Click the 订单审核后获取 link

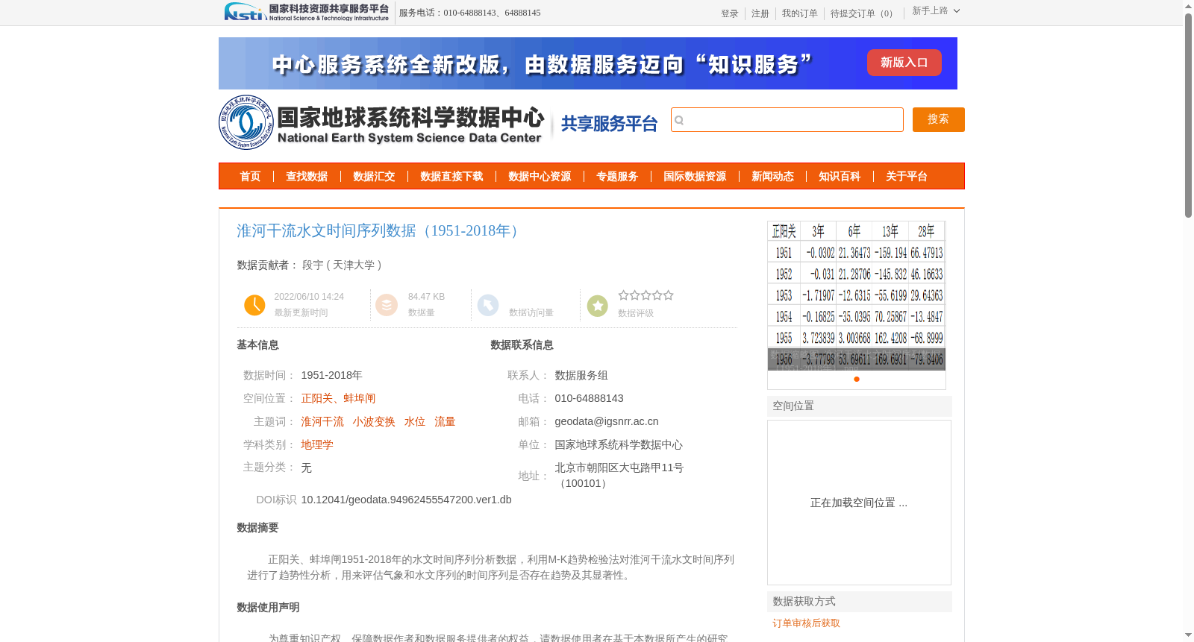click(x=806, y=623)
